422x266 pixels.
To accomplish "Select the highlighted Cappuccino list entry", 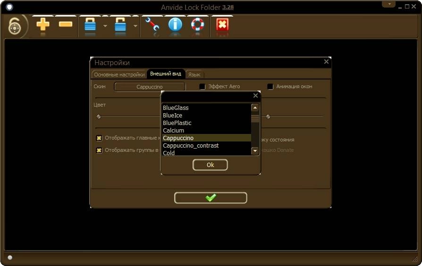I will [x=206, y=138].
